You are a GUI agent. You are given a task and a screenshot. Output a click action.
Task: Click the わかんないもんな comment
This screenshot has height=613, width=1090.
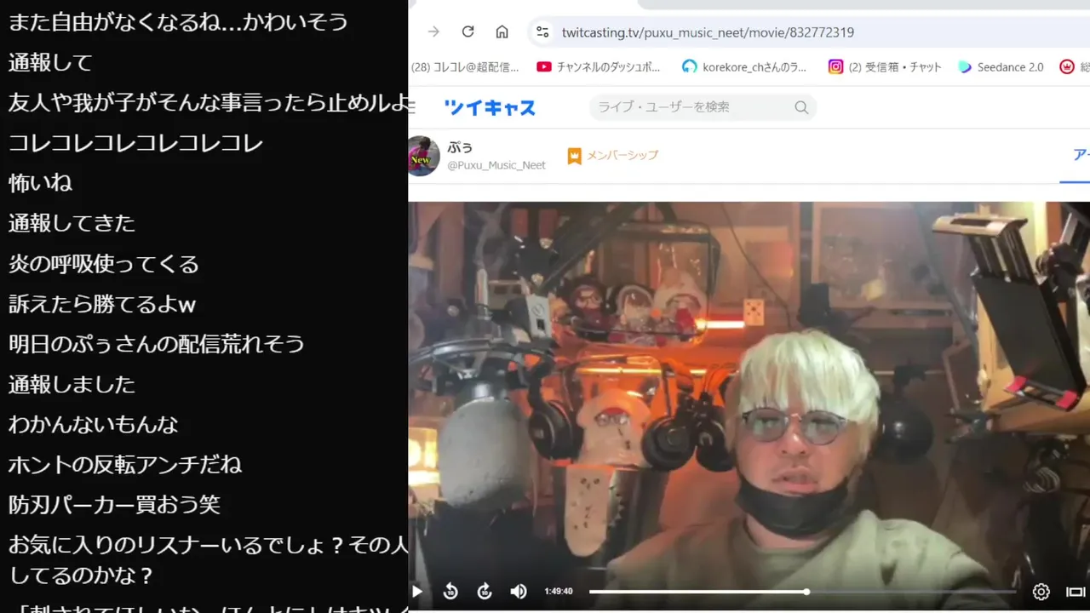pos(93,424)
